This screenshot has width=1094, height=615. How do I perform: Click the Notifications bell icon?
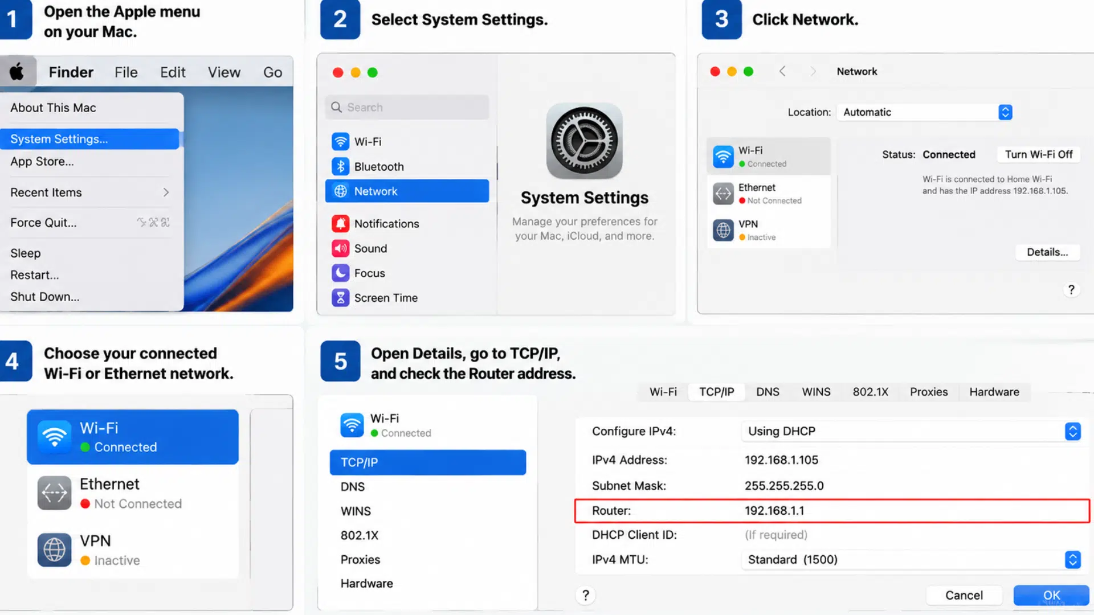pos(340,223)
